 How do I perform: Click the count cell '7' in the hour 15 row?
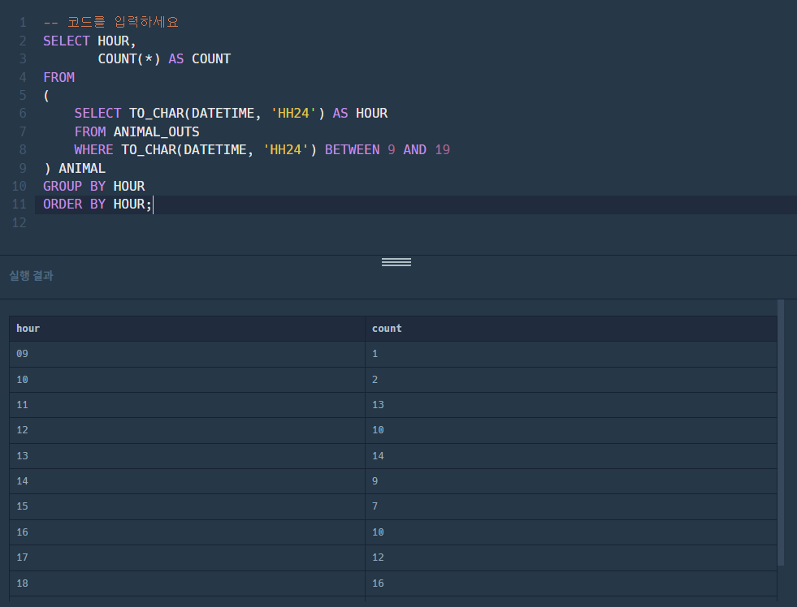[571, 506]
